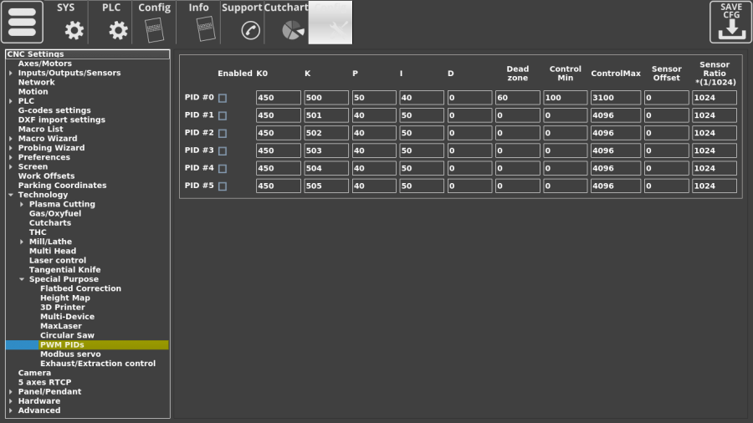The image size is (753, 423).
Task: Enable PID #0 checkbox
Action: (x=223, y=98)
